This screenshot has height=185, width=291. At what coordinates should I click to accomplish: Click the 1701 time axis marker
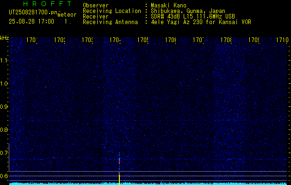point(32,40)
